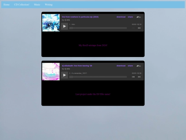Viewport: 186px width, 140px height.
Task: Play the 'live from nowhere in particular.zip' mixtape
Action: click(64, 26)
